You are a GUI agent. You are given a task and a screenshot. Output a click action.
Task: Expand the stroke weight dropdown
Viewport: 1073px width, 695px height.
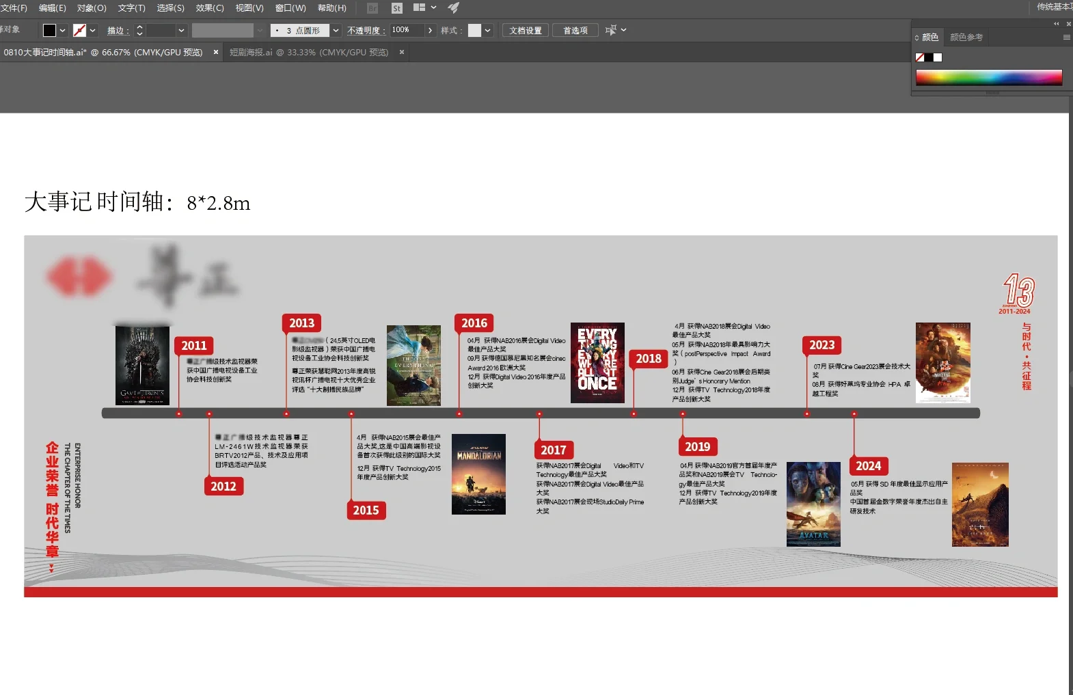click(181, 30)
